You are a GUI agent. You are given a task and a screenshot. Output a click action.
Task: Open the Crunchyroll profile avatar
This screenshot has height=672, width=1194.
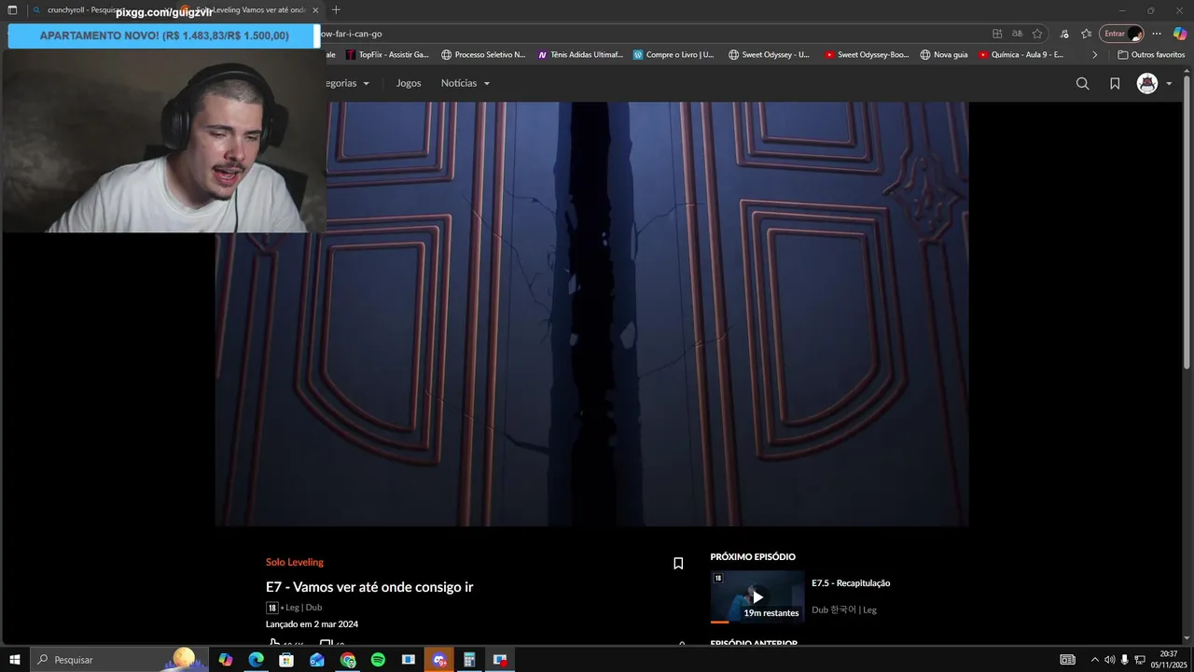tap(1146, 83)
